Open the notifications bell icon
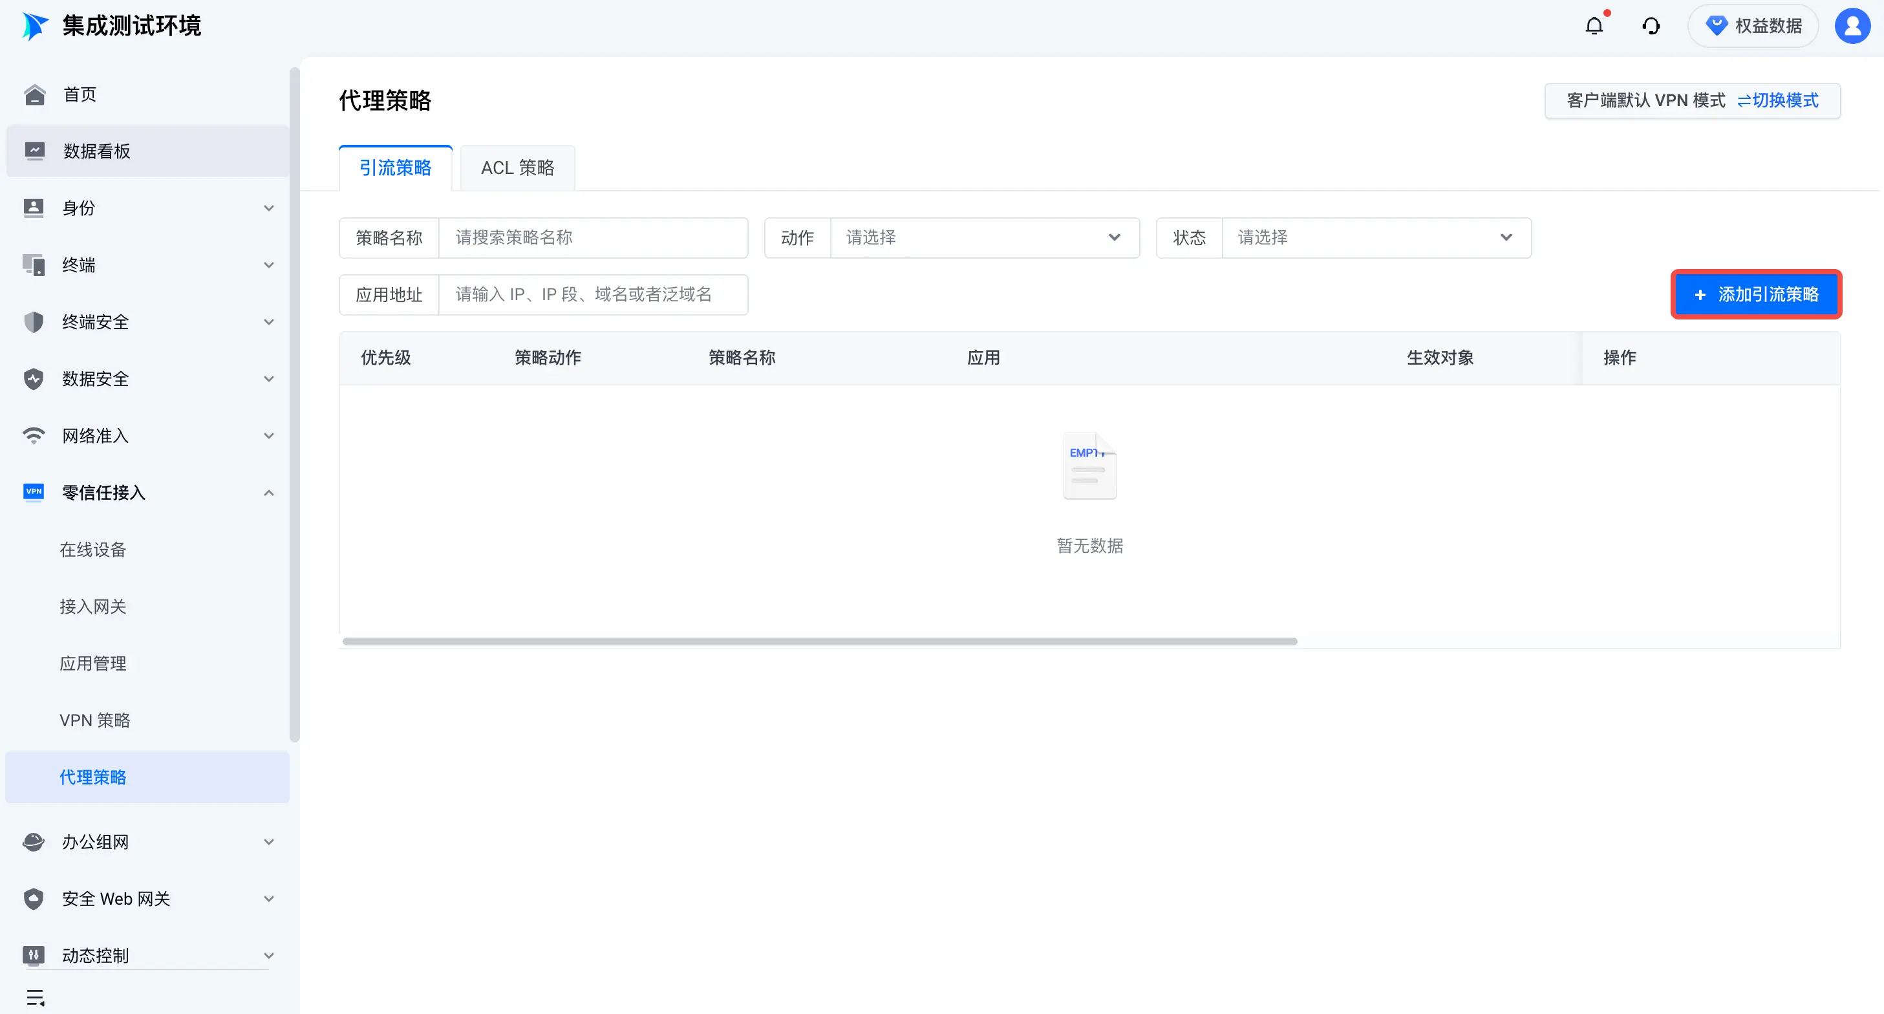Screen dimensions: 1884x1014 point(1594,27)
